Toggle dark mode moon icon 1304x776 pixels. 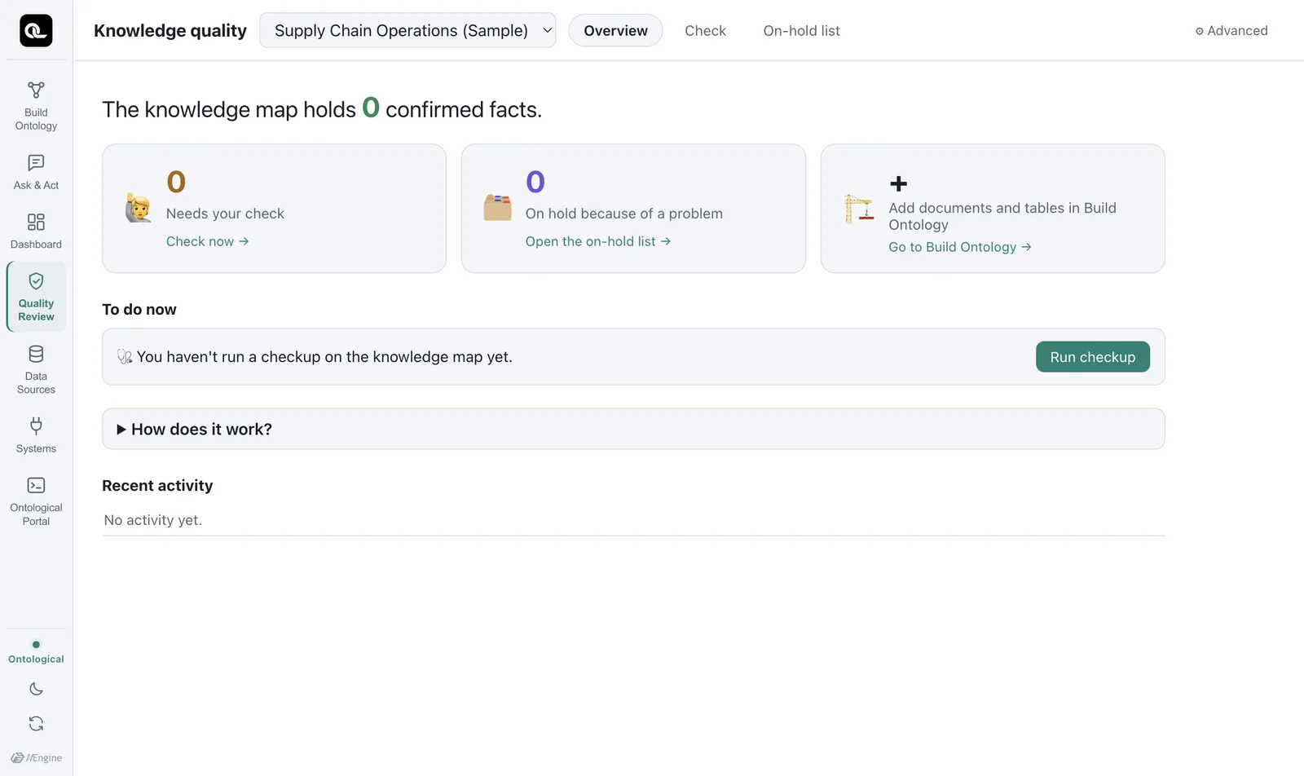pyautogui.click(x=36, y=689)
